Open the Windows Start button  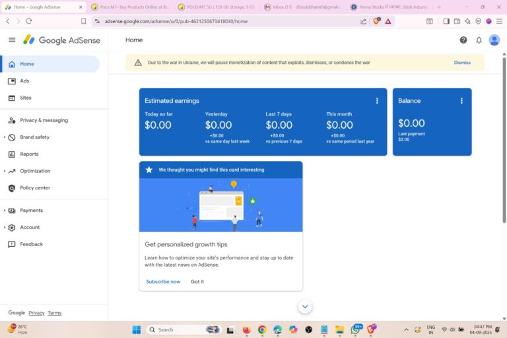tap(137, 329)
